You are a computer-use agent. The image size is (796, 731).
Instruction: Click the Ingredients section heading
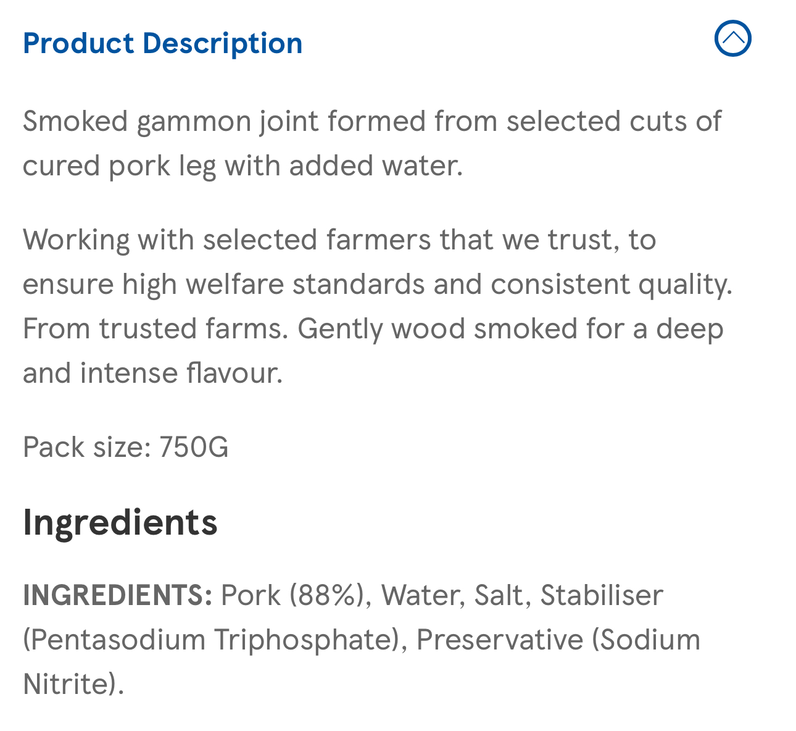[120, 522]
